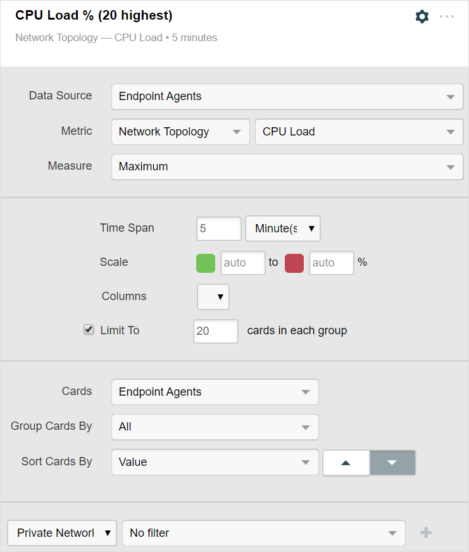Click the Limit To cards count field
Viewport: 469px width, 552px height.
tap(215, 331)
